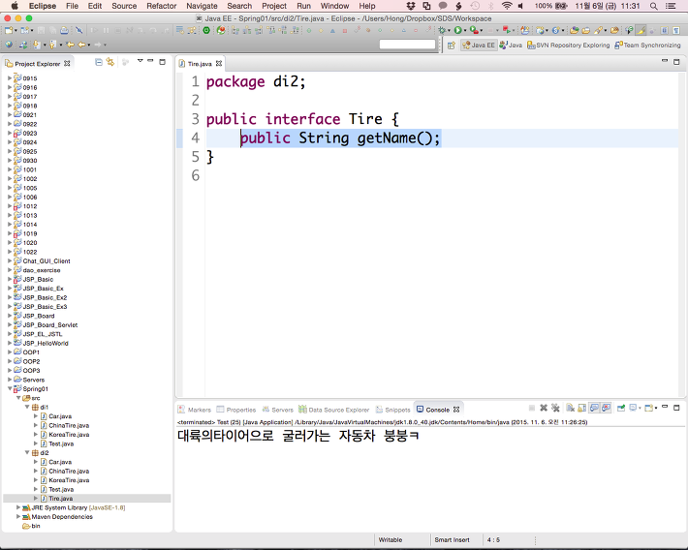Click the macOS Spotlight search icon
This screenshot has width=688, height=550.
point(653,6)
